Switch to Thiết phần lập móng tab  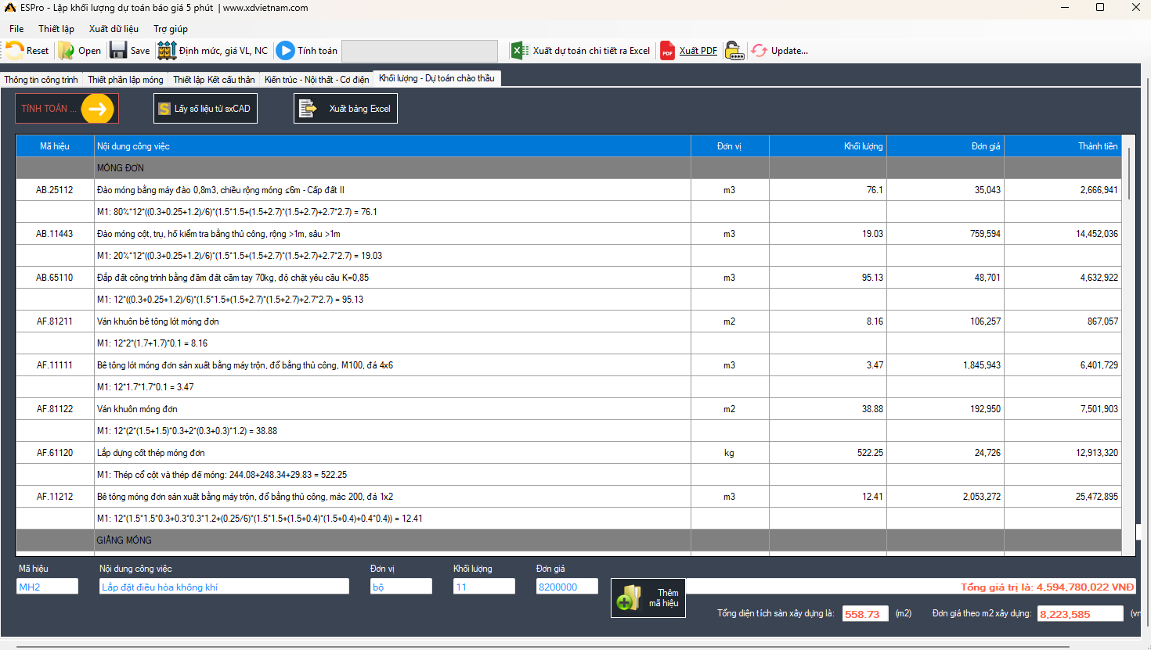[125, 80]
